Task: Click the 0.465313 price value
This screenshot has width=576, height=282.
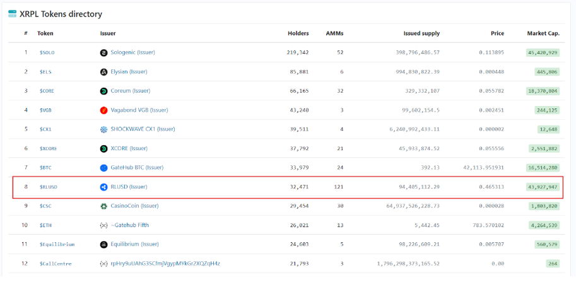Action: point(491,187)
